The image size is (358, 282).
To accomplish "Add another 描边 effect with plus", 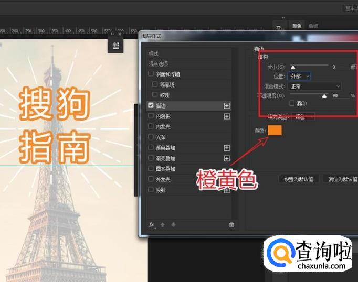I will pos(227,106).
